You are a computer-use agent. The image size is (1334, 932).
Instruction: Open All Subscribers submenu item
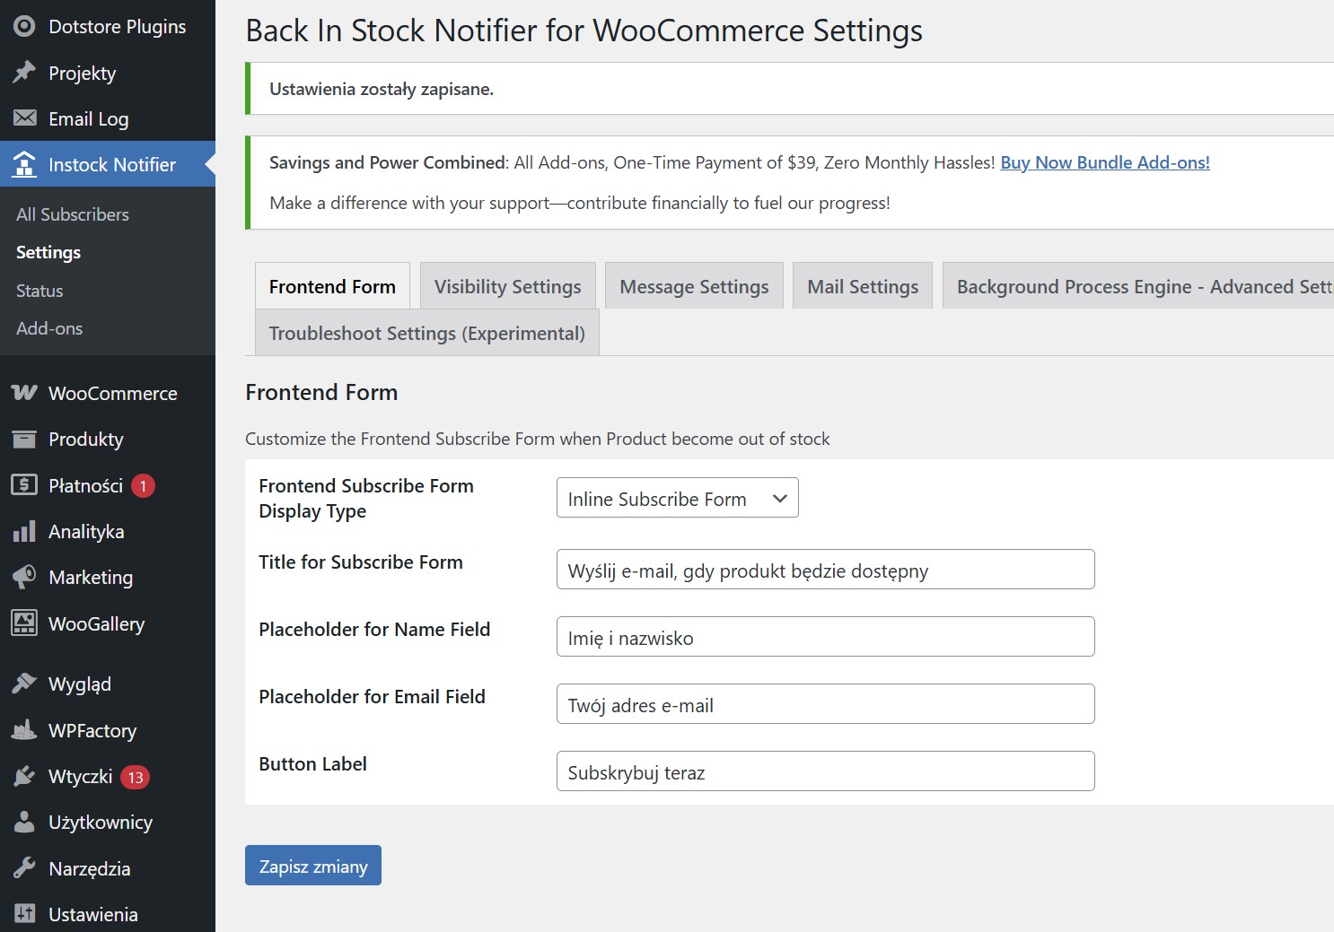(73, 214)
